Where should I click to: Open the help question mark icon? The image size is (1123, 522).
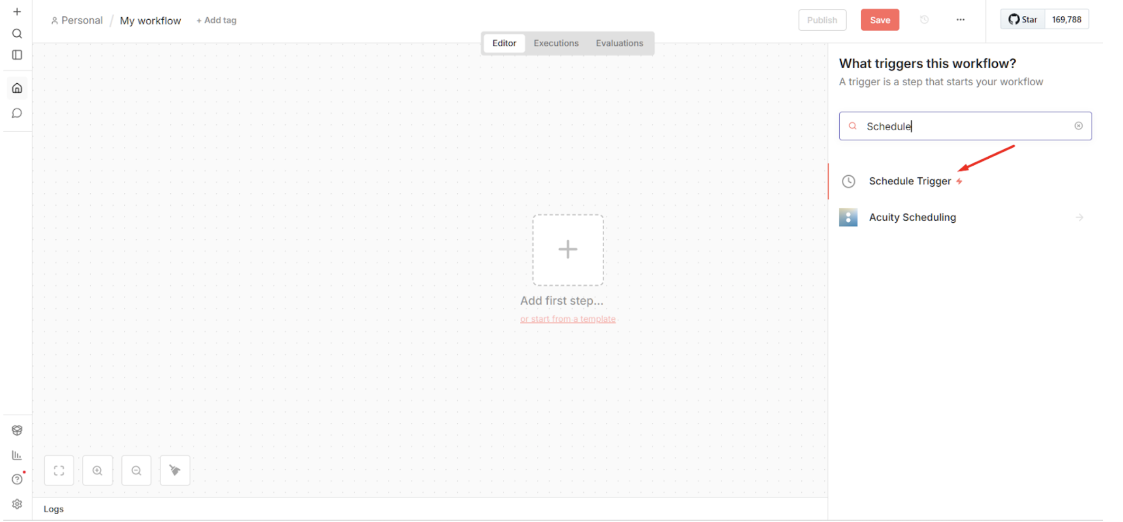17,479
